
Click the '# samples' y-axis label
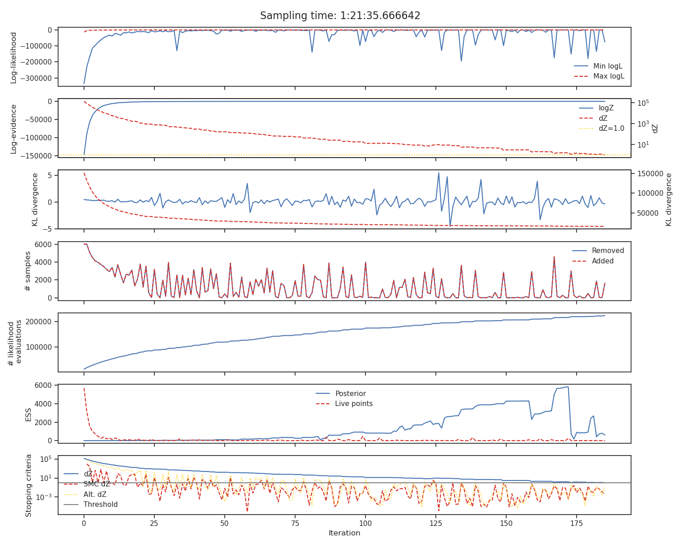click(28, 271)
